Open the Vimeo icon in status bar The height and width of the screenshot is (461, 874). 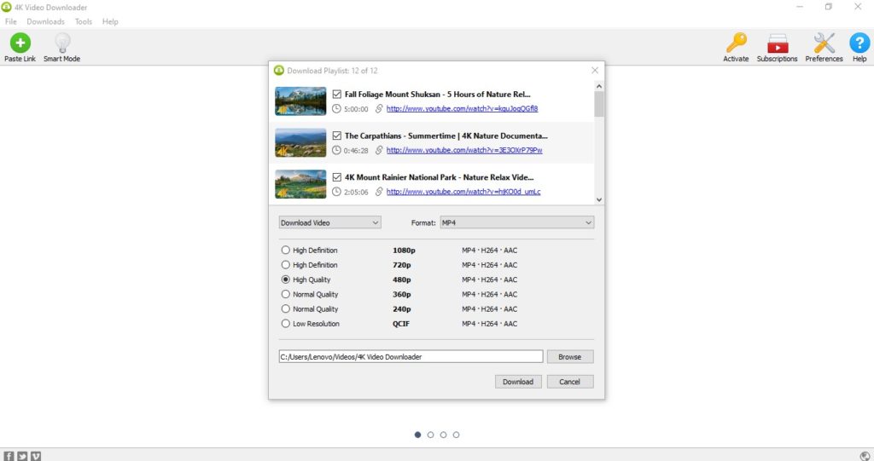point(36,455)
